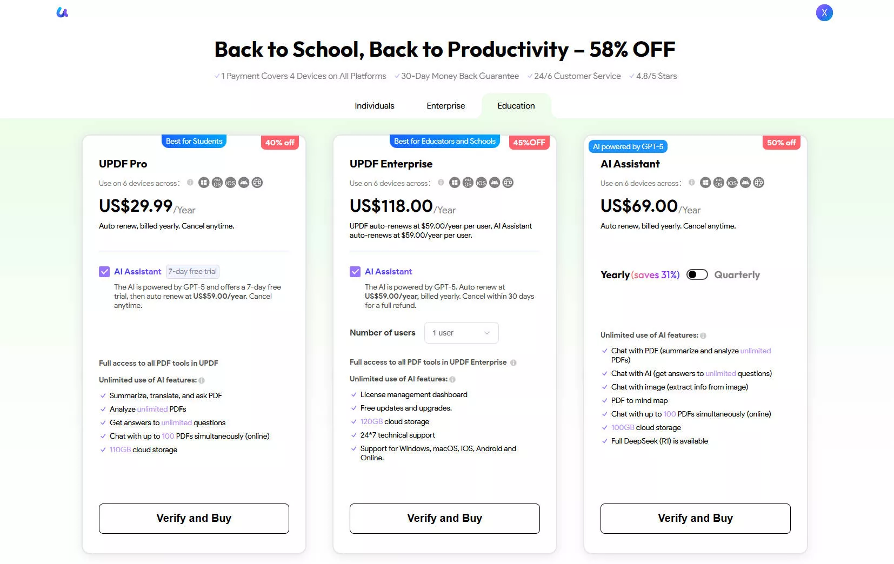894x564 pixels.
Task: Uncheck AI Assistant in the UPDF Pro plan
Action: (104, 271)
